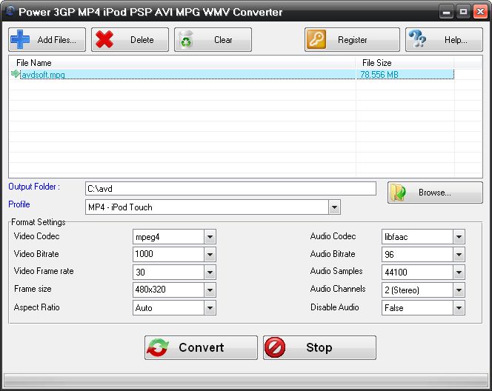Click the Delete button label

[142, 40]
